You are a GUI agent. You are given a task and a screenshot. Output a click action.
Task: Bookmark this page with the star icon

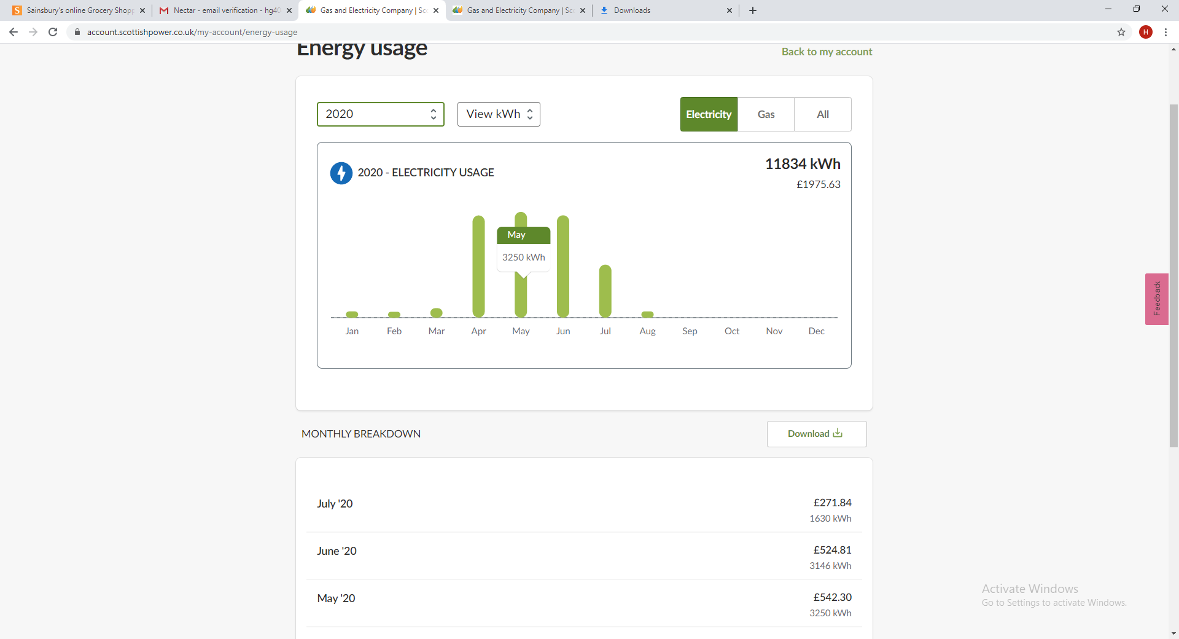[1121, 32]
